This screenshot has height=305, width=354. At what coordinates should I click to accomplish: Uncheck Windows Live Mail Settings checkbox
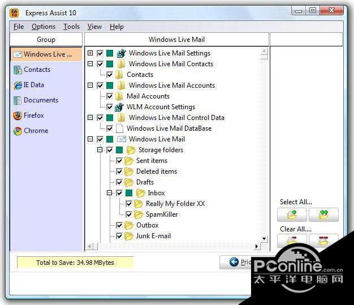point(100,53)
